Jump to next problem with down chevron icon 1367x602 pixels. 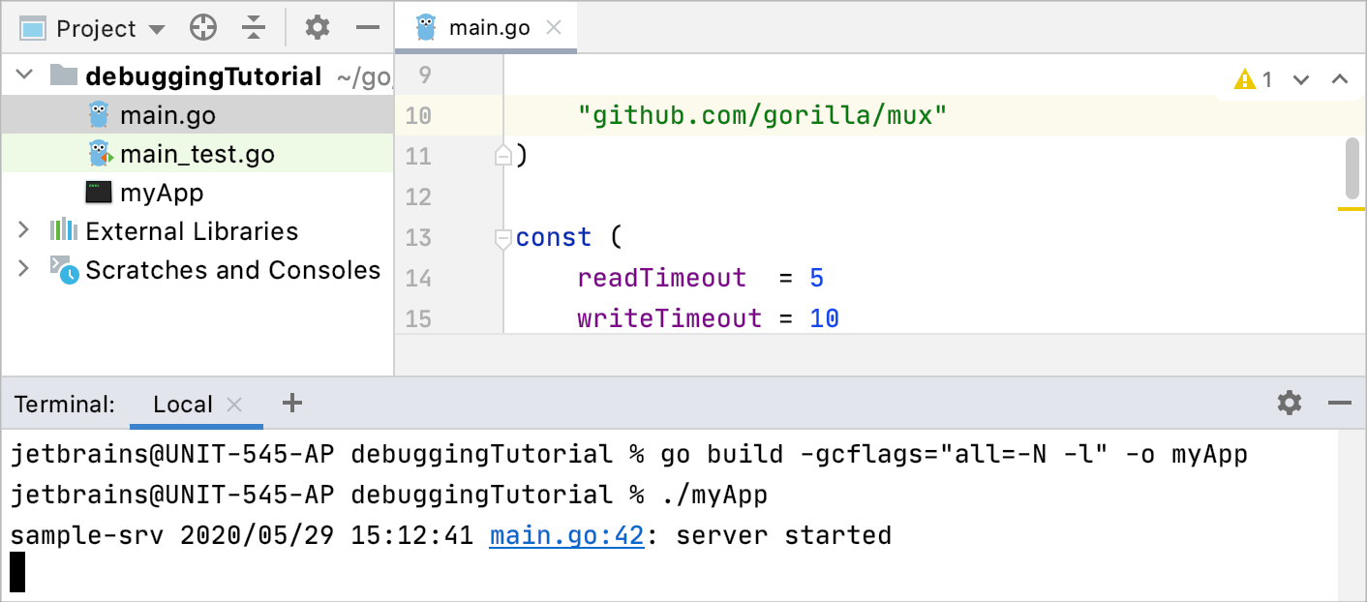[x=1301, y=79]
